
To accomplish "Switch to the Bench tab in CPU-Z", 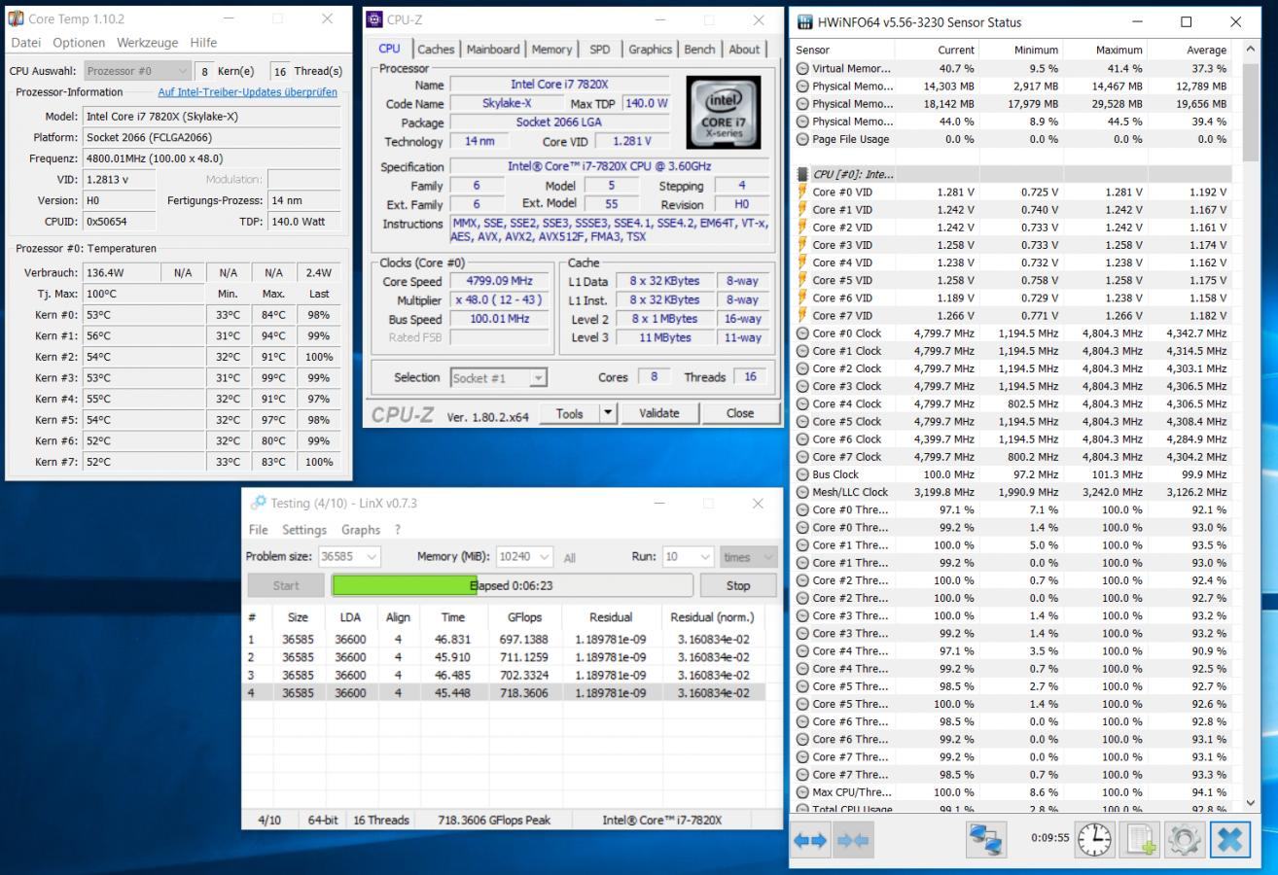I will click(699, 50).
